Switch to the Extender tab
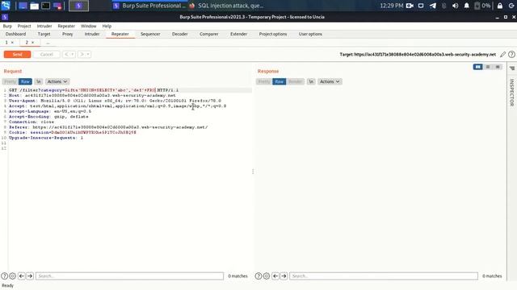 [239, 34]
